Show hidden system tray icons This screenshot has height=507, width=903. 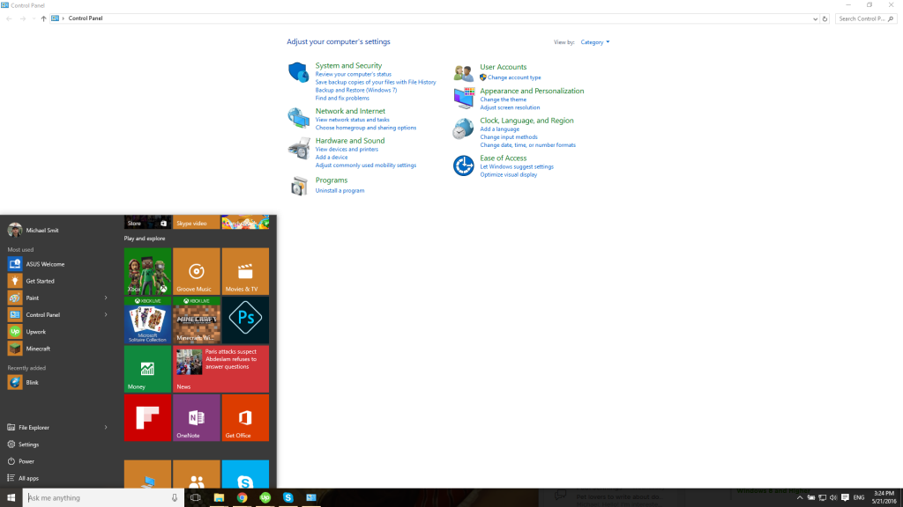click(x=799, y=498)
